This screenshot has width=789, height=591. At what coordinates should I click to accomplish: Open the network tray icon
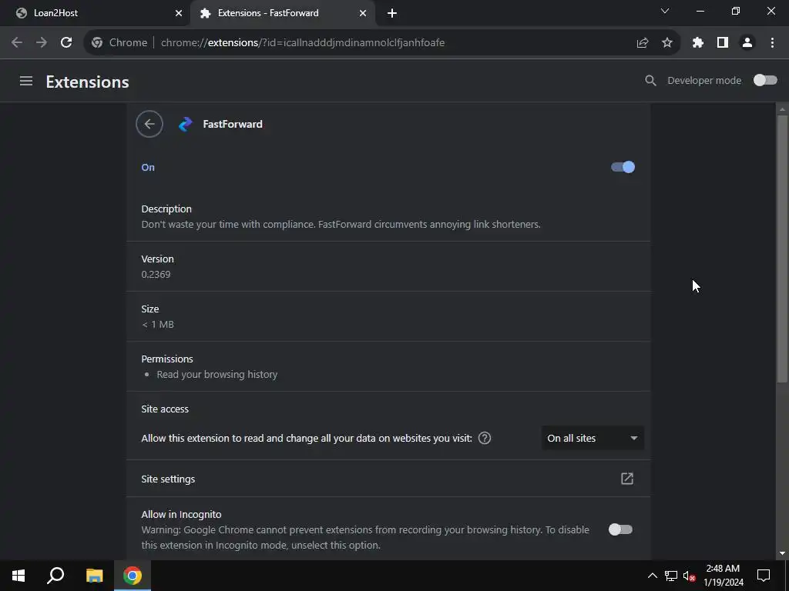[671, 576]
